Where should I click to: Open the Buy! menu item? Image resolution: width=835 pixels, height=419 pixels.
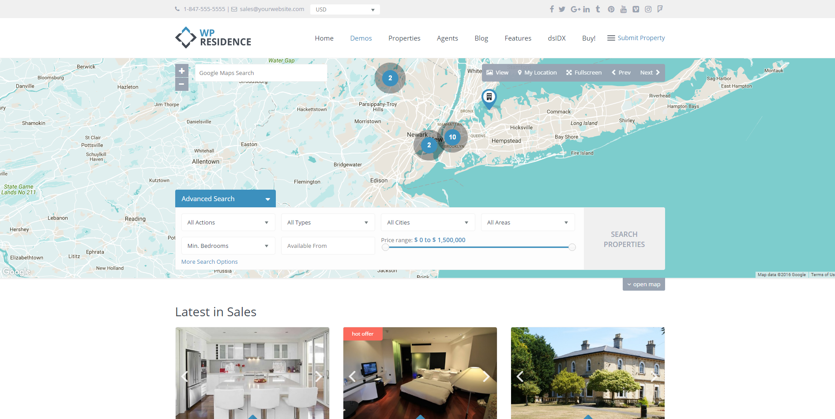click(x=589, y=38)
